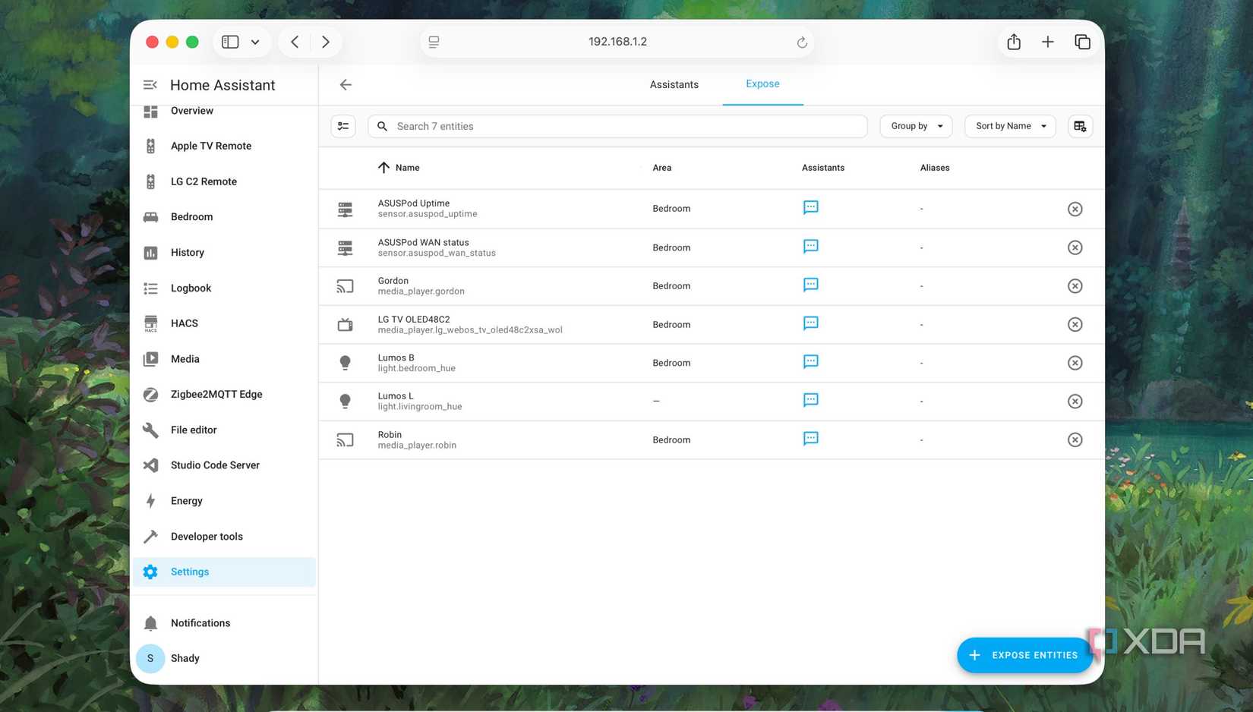Viewport: 1253px width, 712px height.
Task: Toggle the Safari sidebar
Action: [230, 42]
